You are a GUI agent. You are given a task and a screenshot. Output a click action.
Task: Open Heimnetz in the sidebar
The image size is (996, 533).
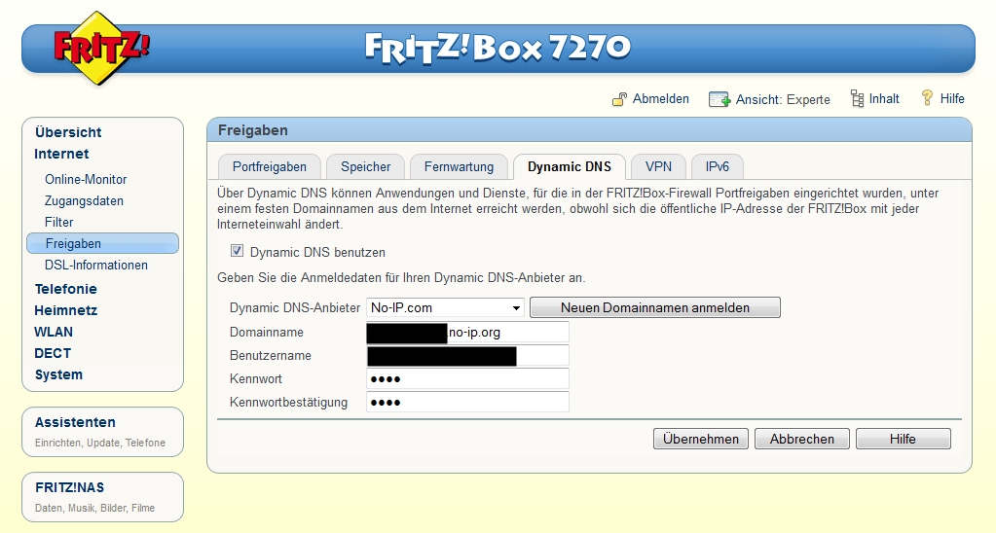click(x=66, y=311)
